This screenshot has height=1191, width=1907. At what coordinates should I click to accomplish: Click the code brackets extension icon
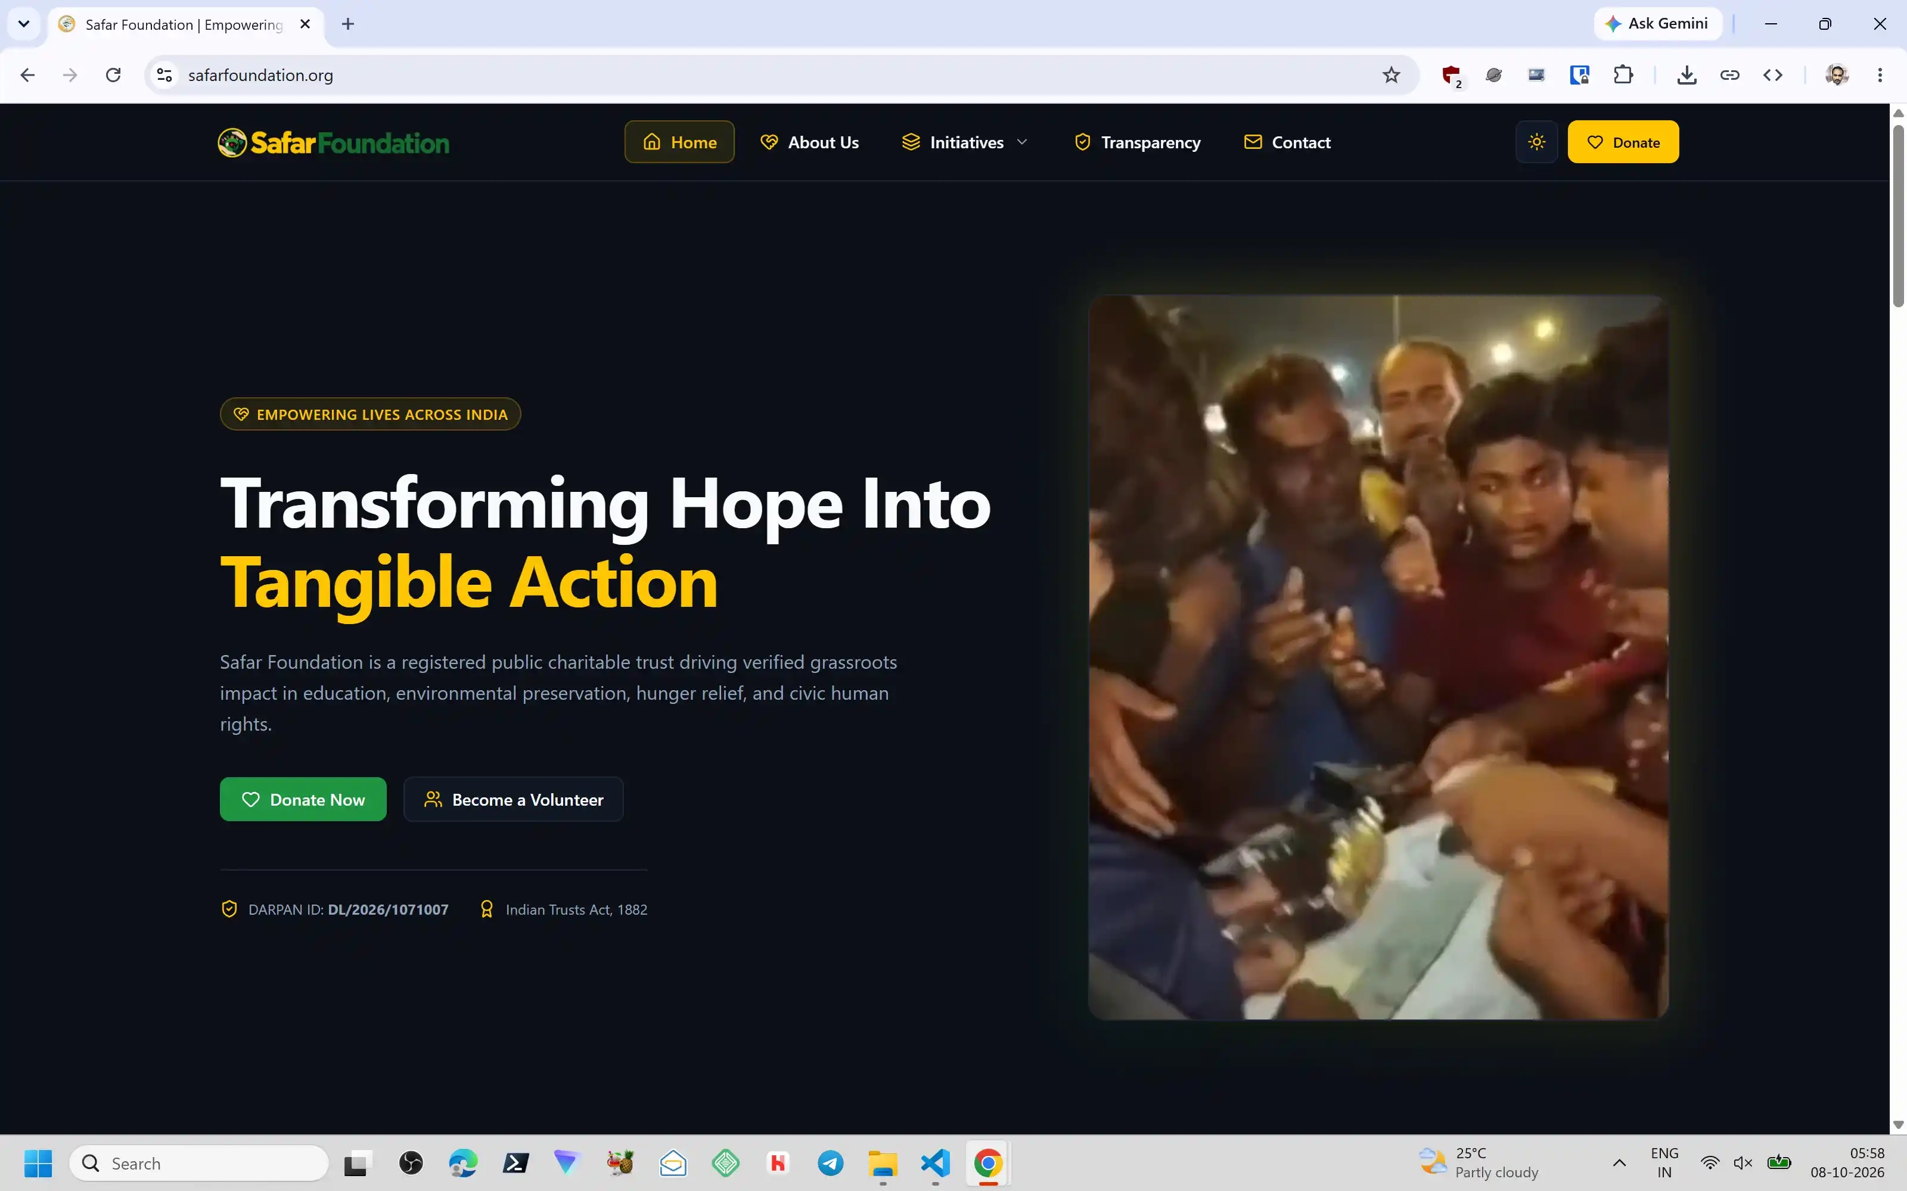click(x=1773, y=75)
